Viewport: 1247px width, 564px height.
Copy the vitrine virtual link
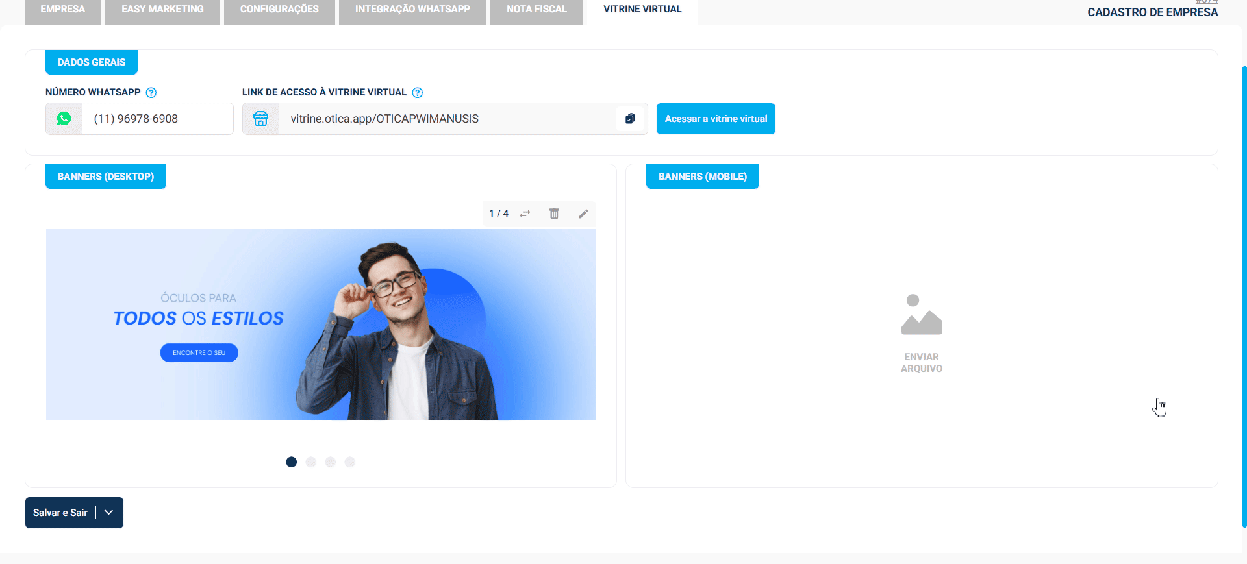tap(629, 119)
